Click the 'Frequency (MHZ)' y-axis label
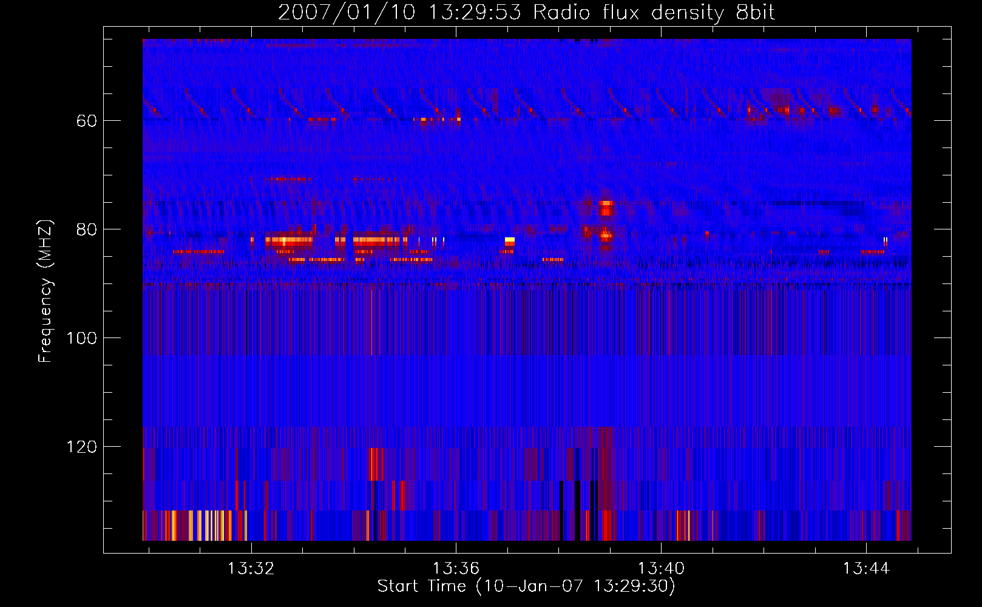 [46, 291]
